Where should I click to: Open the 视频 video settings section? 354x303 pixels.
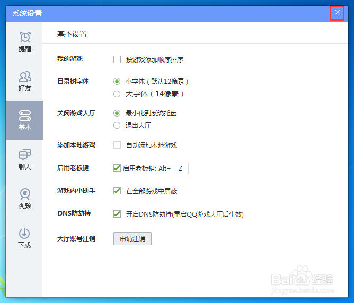click(x=24, y=199)
